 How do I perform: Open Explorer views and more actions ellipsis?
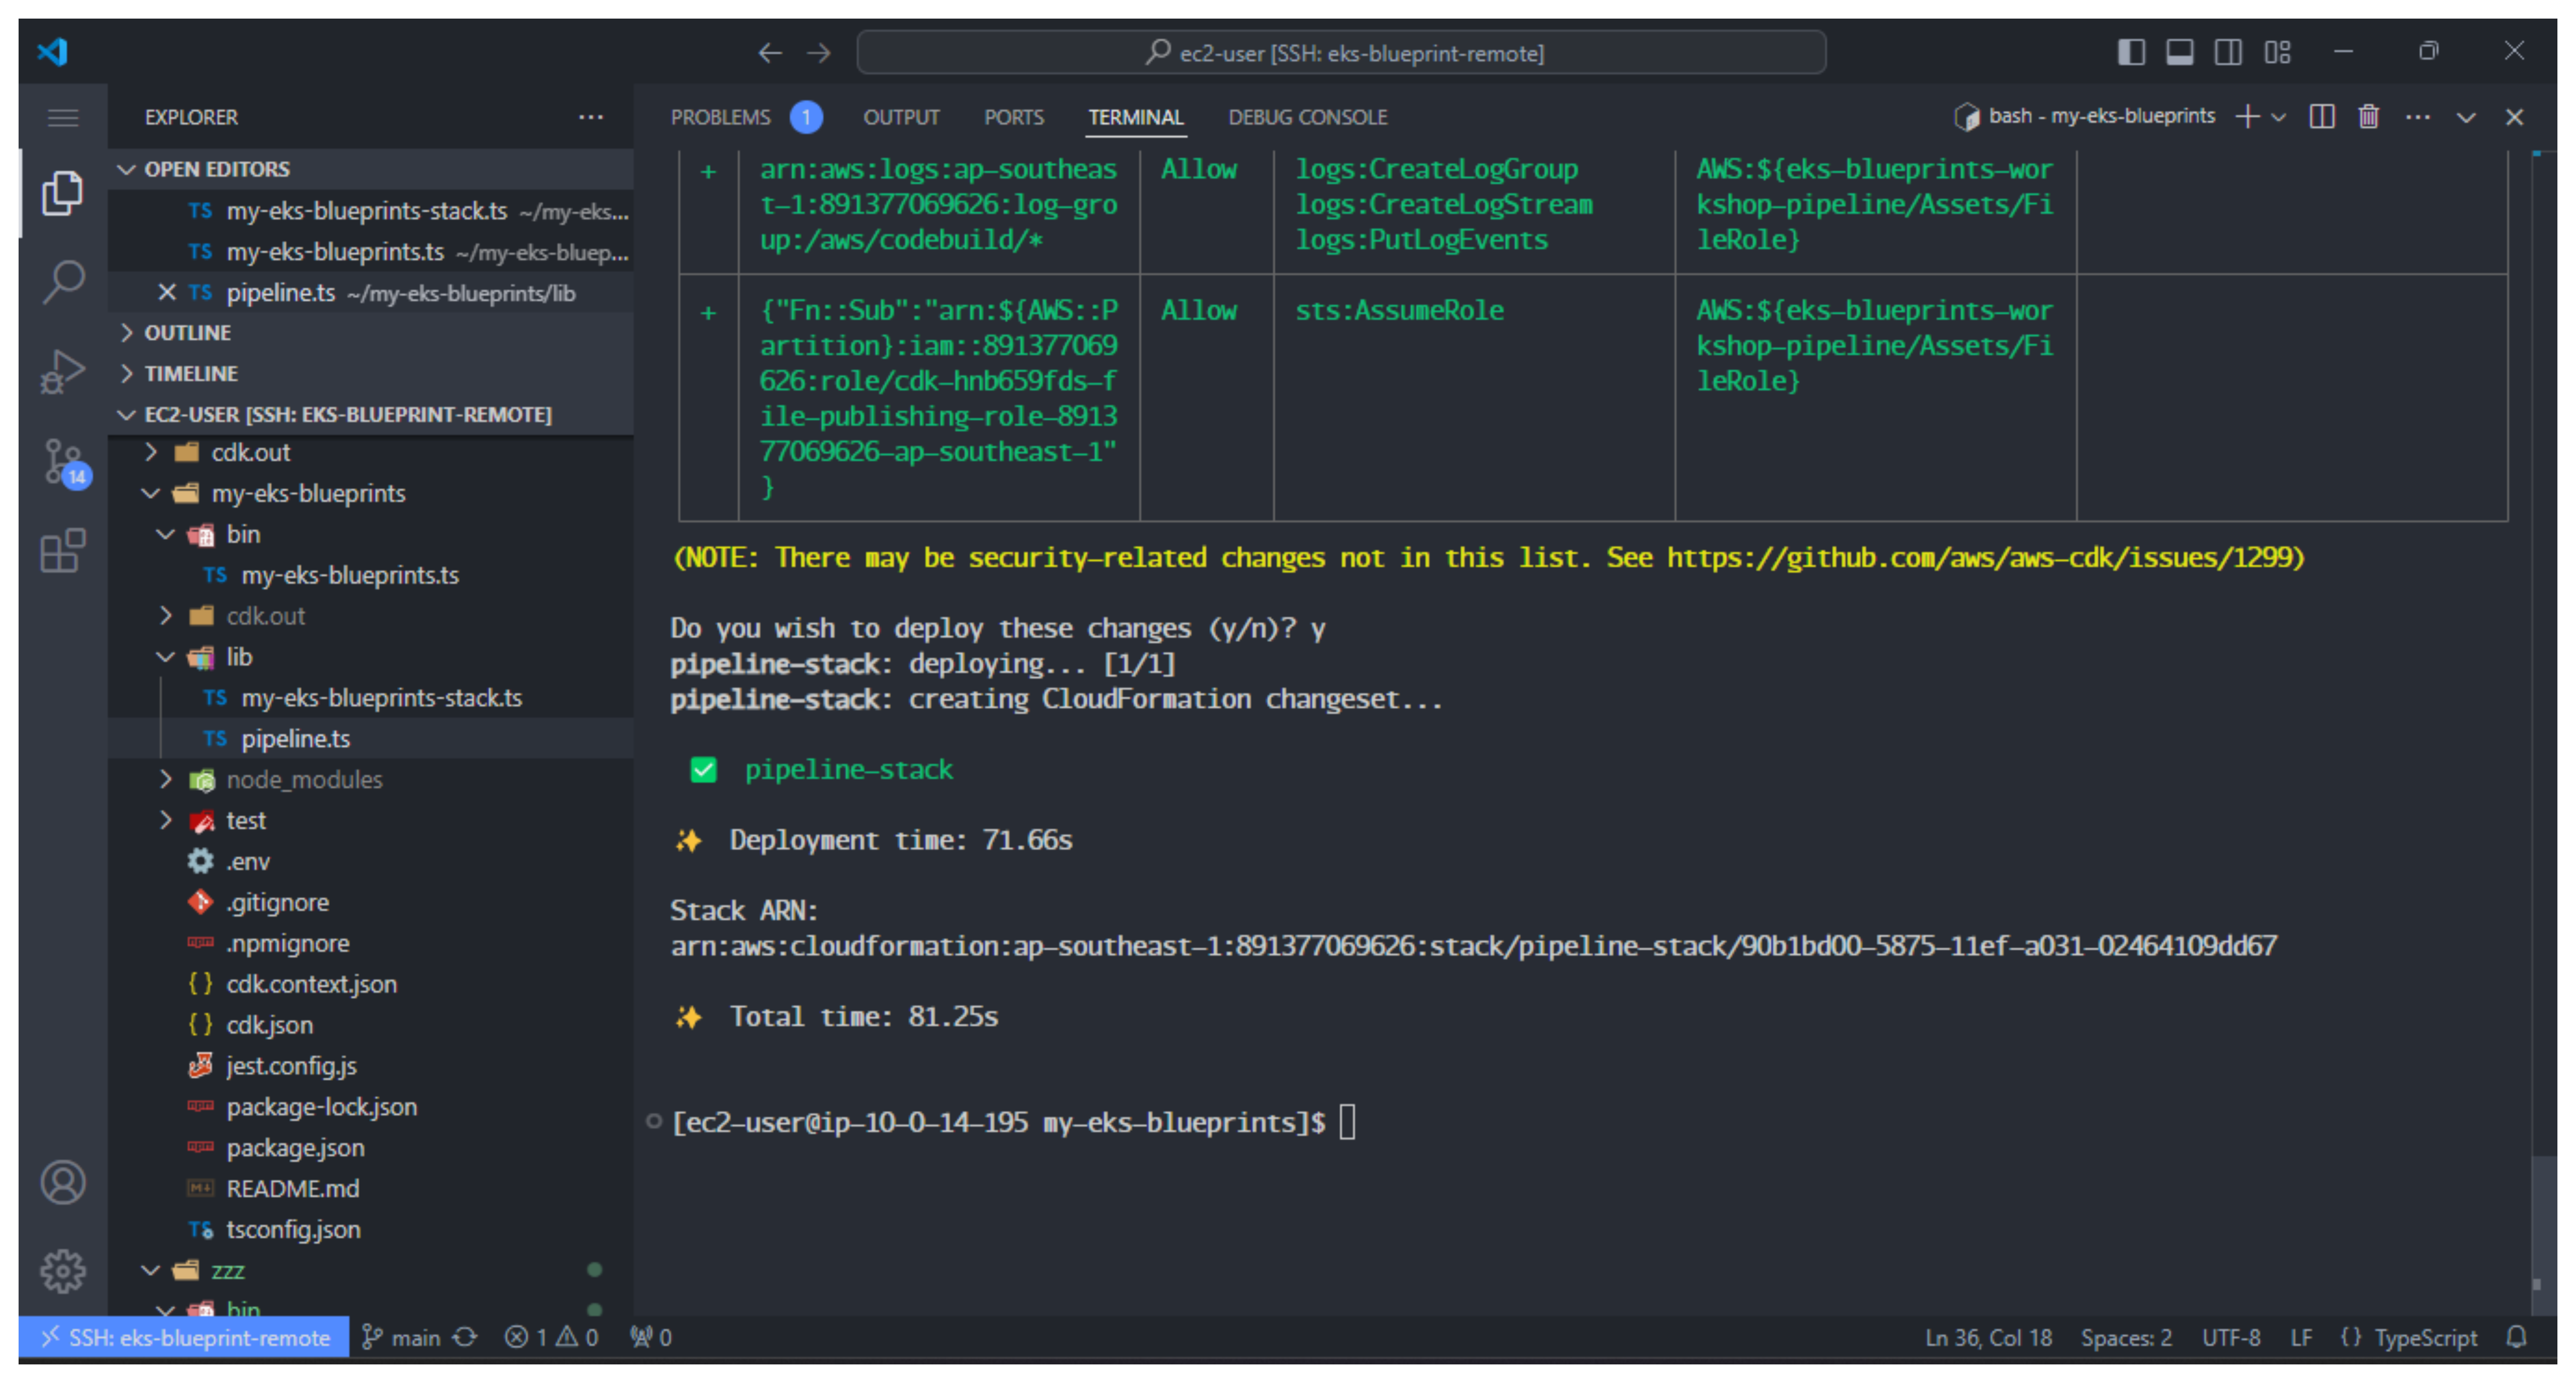coord(591,117)
